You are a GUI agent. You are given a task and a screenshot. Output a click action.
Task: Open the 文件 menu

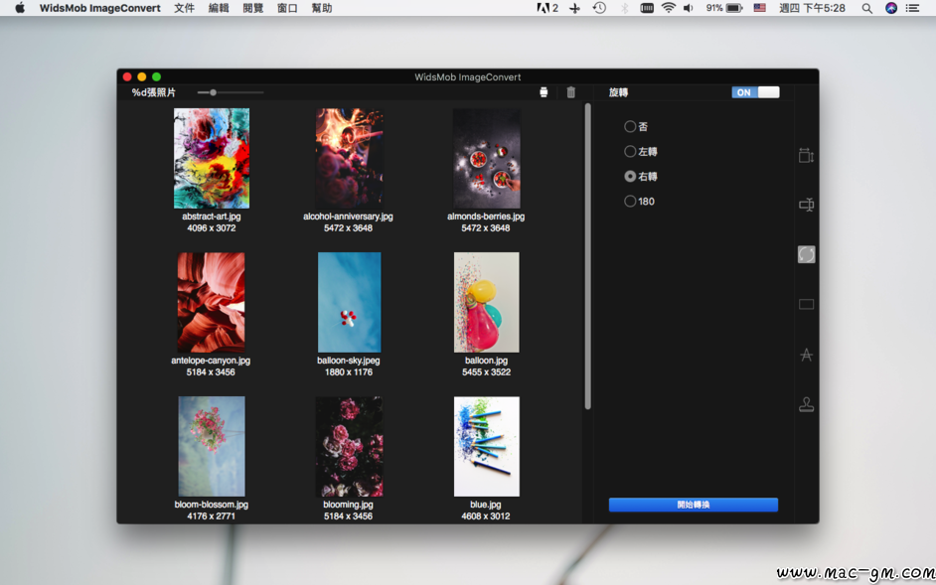(185, 8)
